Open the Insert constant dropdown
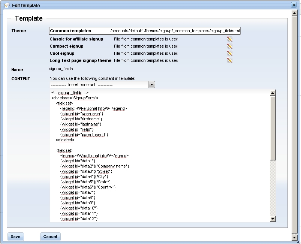 pyautogui.click(x=151, y=85)
